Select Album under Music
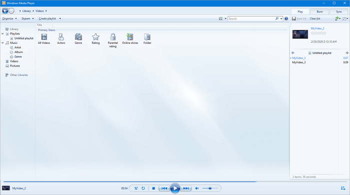 (16, 52)
